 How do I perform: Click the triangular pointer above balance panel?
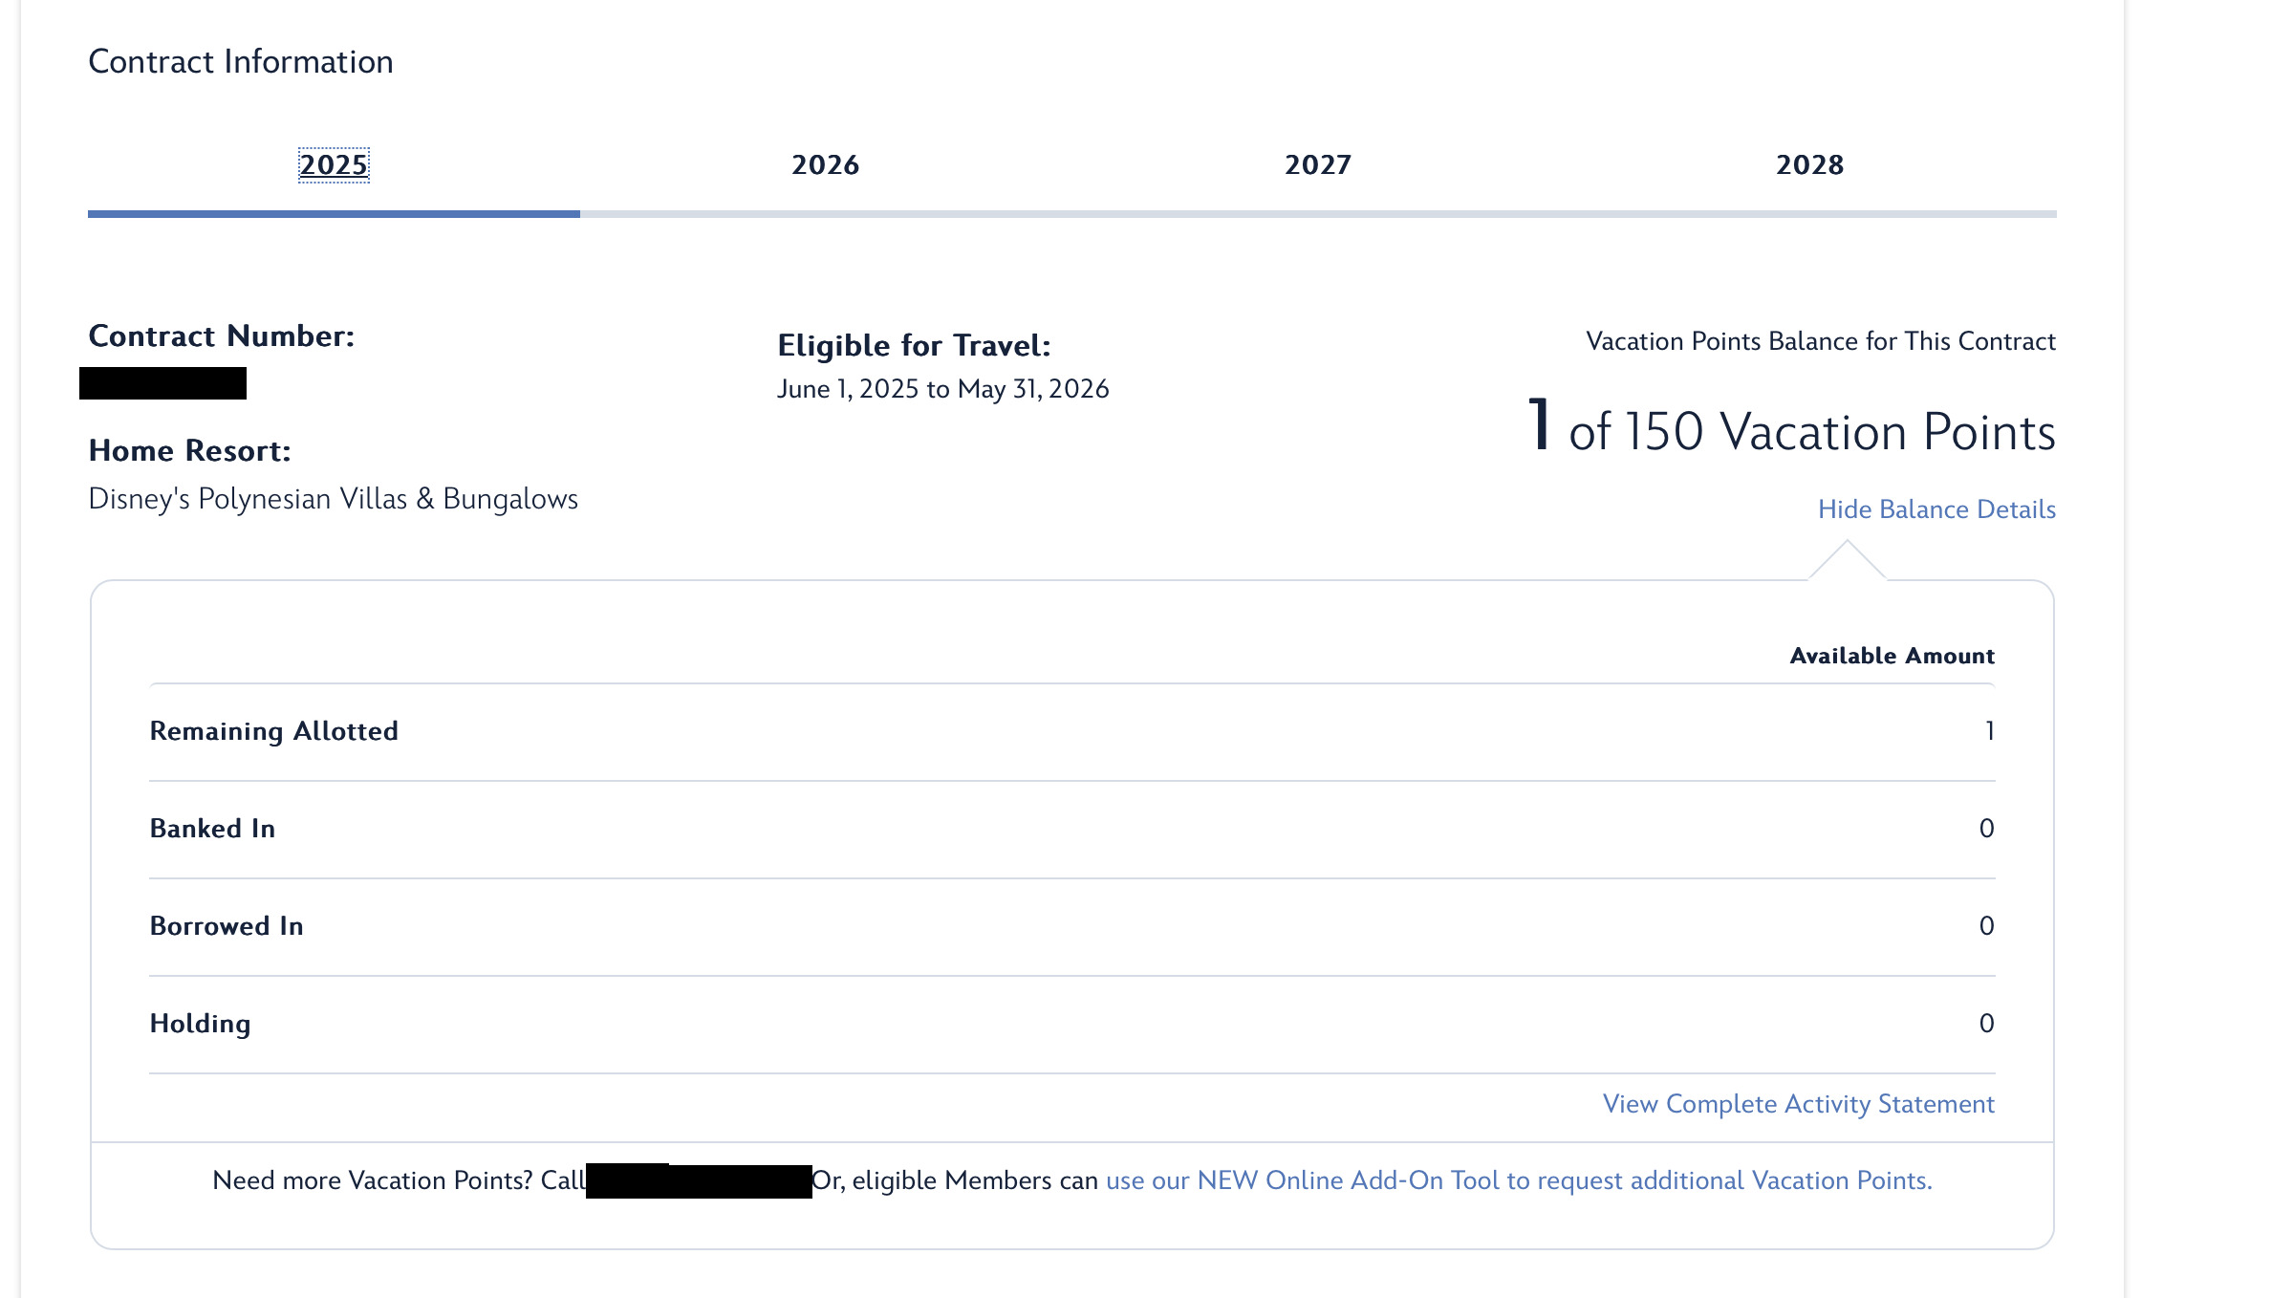click(1847, 561)
